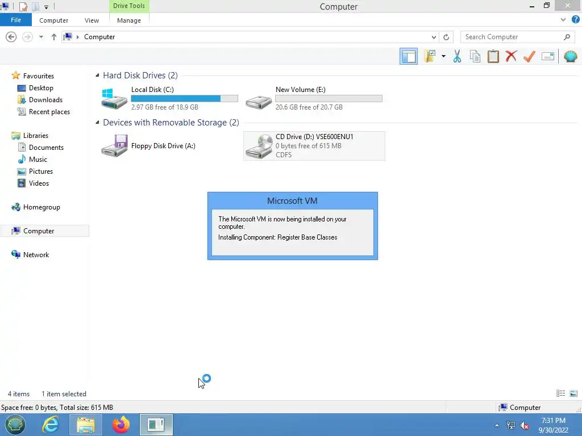Open Recent places in navigation pane

click(49, 112)
